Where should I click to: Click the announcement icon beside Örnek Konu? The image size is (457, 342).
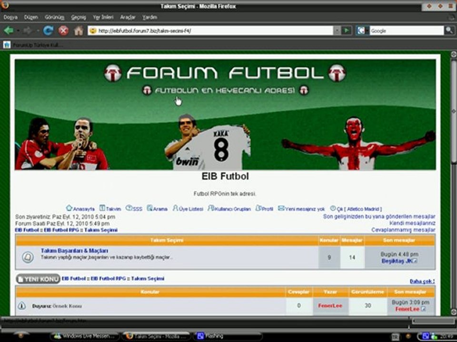point(22,305)
